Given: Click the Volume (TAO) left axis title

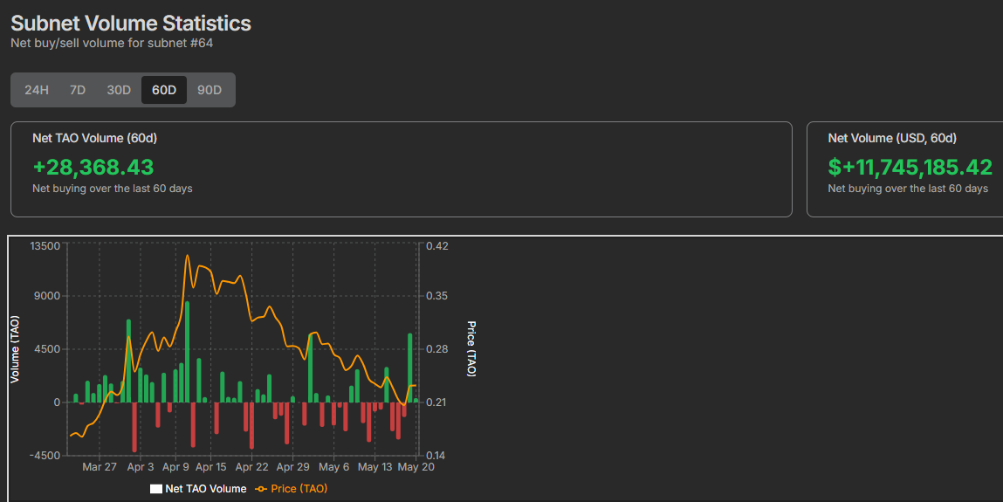Looking at the screenshot, I should click(x=15, y=349).
